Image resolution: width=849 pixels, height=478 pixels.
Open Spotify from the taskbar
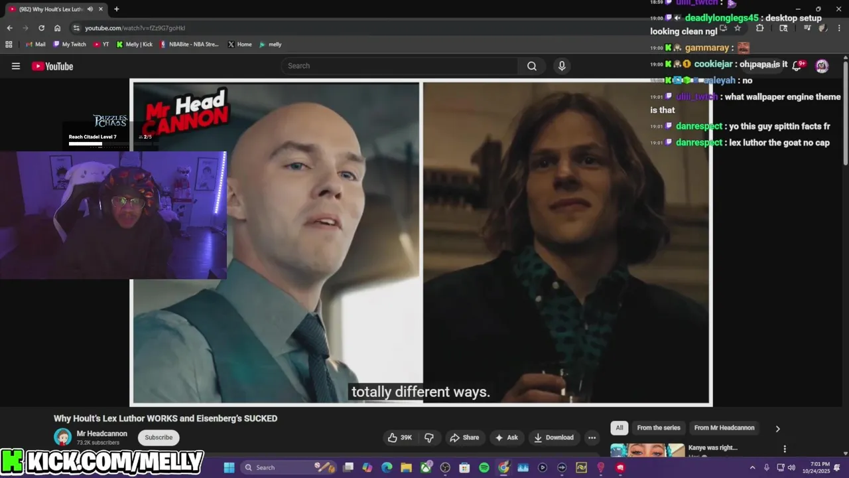pos(484,467)
